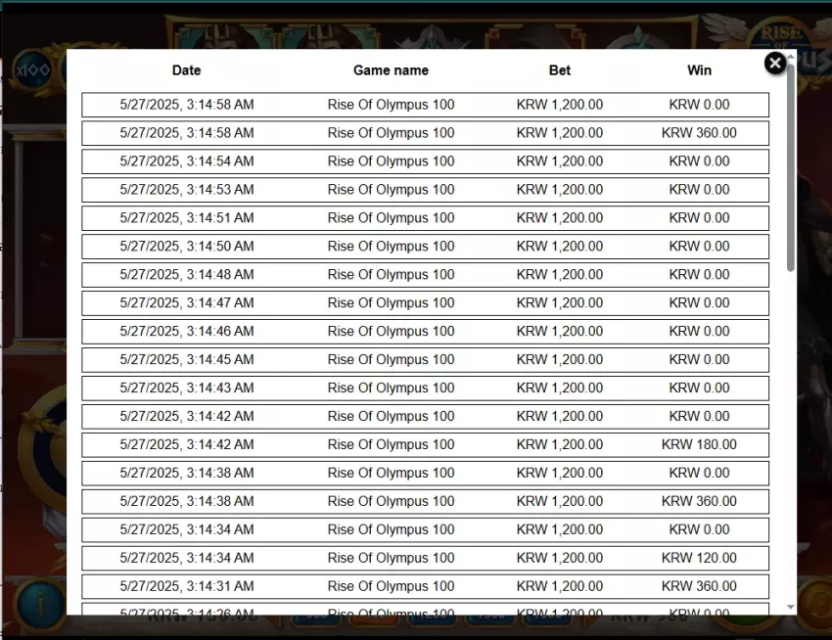Click the KRW 120.00 win amount

[699, 558]
